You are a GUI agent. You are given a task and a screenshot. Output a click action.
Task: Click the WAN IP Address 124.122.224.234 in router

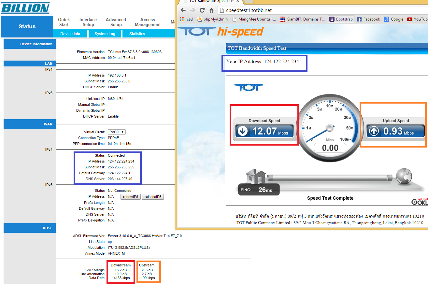pos(121,161)
